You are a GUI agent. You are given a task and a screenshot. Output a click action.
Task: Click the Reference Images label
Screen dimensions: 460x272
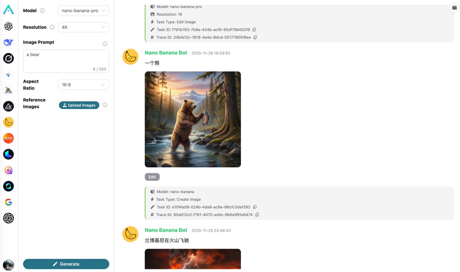point(34,103)
